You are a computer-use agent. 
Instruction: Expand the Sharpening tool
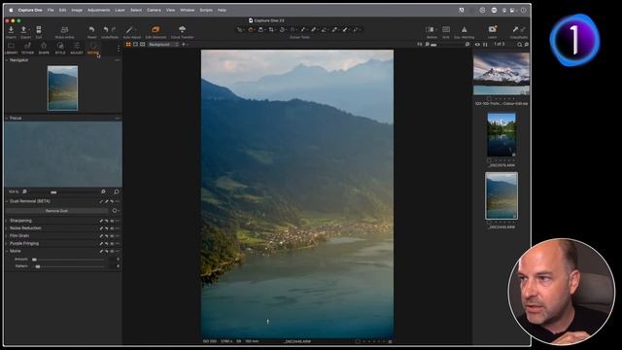coord(7,221)
